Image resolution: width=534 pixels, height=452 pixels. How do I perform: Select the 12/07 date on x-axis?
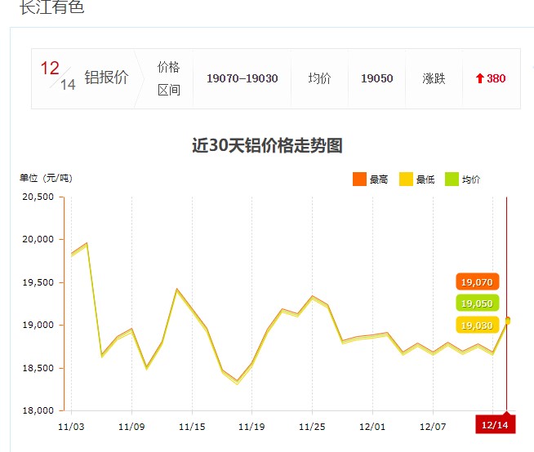pyautogui.click(x=433, y=426)
